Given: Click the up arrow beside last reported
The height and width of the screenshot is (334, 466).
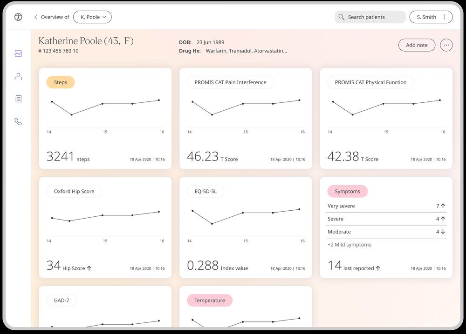Looking at the screenshot, I should pos(378,268).
